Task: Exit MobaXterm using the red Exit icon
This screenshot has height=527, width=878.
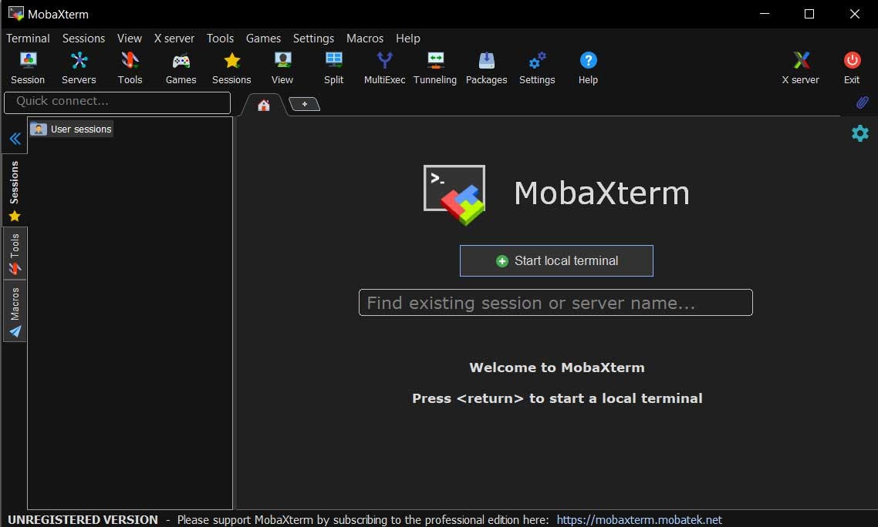Action: pos(851,67)
